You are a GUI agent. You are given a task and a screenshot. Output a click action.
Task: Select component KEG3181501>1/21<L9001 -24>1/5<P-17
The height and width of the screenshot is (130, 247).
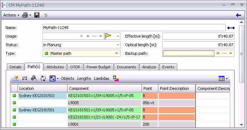(x=104, y=117)
